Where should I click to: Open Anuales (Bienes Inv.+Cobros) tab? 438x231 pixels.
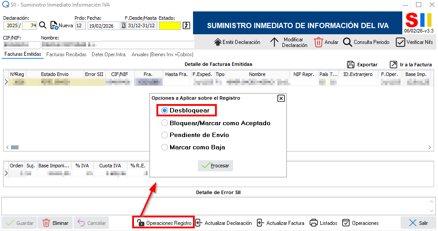(x=162, y=54)
